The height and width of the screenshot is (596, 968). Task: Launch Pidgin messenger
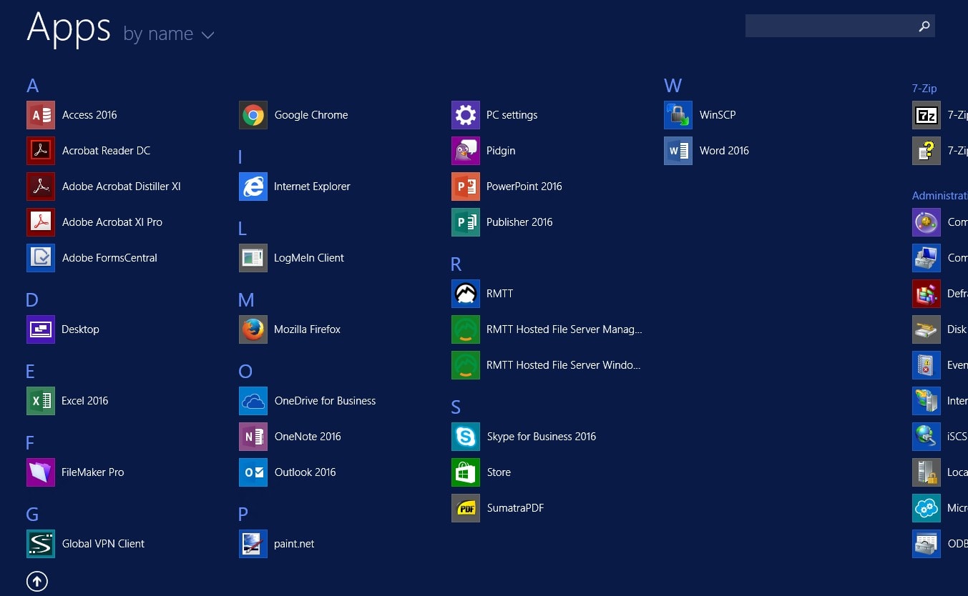[x=484, y=151]
